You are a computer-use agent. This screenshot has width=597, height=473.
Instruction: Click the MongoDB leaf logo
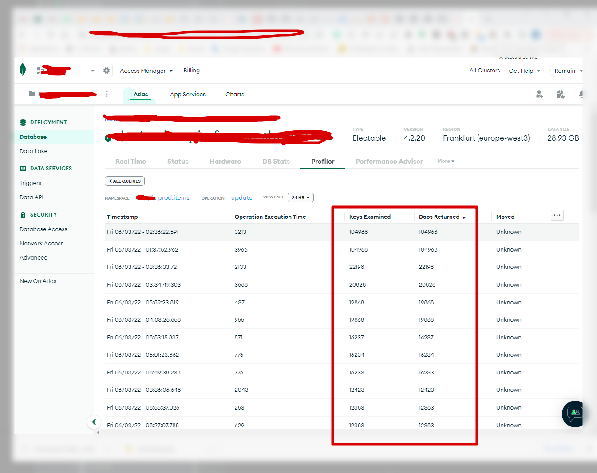(23, 70)
